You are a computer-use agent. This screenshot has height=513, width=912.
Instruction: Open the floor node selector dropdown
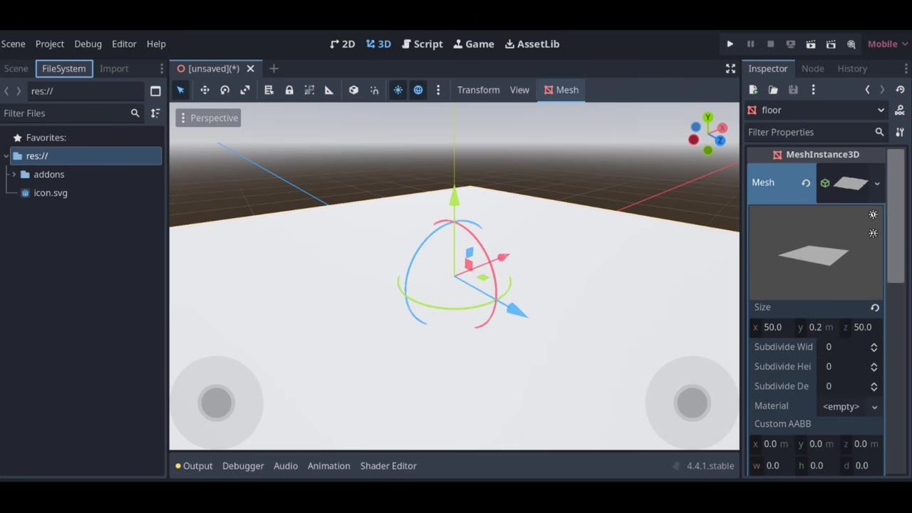point(816,110)
